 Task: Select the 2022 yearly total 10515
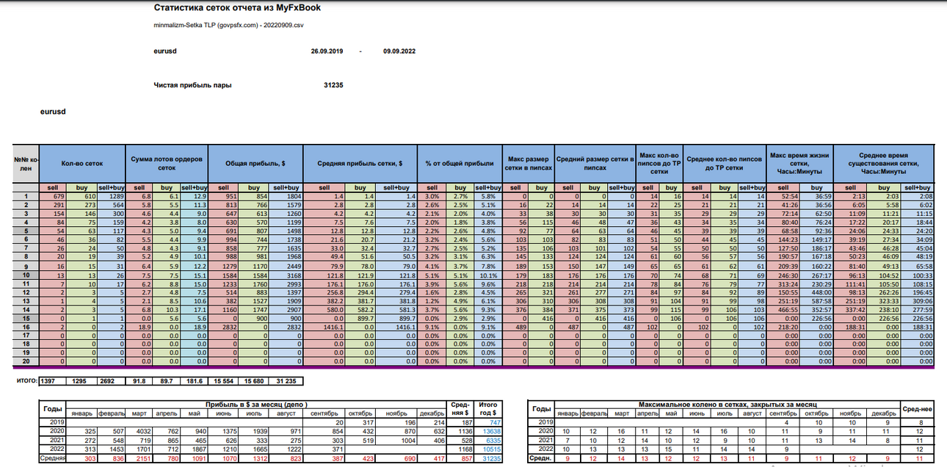click(488, 449)
